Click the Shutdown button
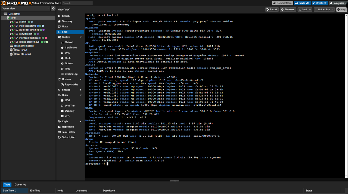Screen dimensions: 348x194 288,10
